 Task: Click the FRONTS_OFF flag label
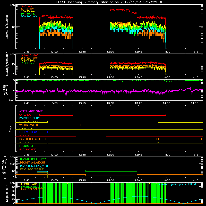(x=27, y=146)
